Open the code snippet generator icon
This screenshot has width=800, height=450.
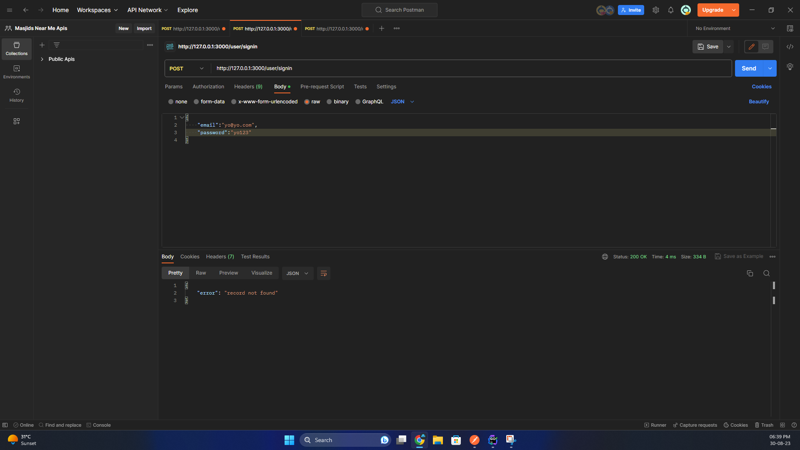(x=790, y=47)
